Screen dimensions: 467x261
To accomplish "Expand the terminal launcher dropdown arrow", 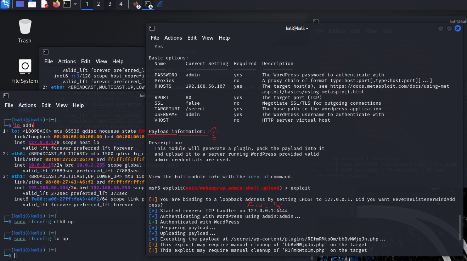I will pos(75,4).
